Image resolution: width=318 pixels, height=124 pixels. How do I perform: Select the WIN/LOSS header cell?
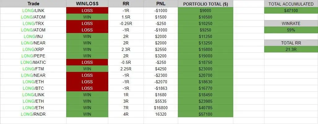click(x=87, y=4)
